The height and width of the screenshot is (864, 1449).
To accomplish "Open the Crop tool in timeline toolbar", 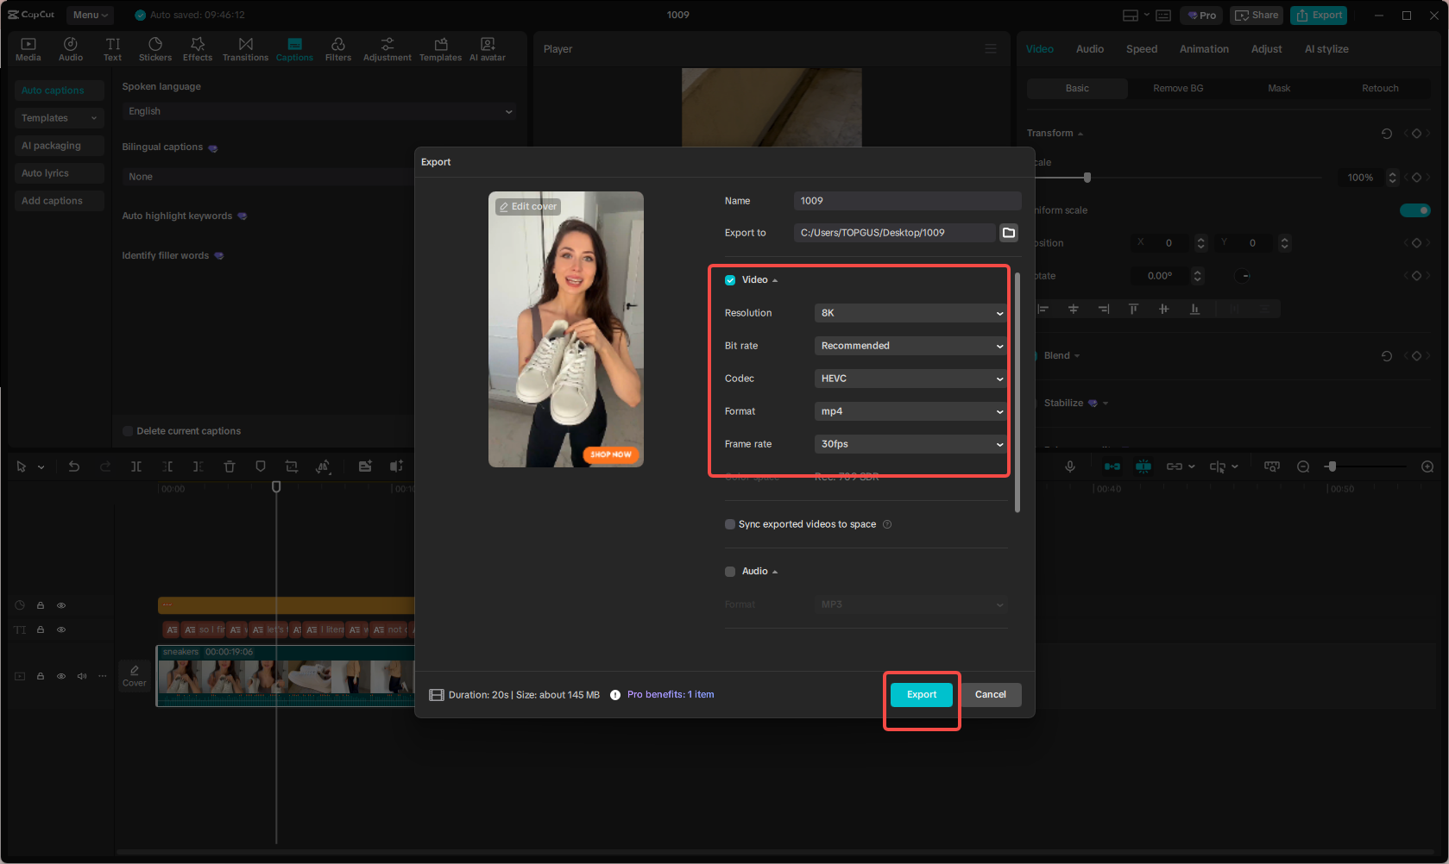I will coord(291,466).
